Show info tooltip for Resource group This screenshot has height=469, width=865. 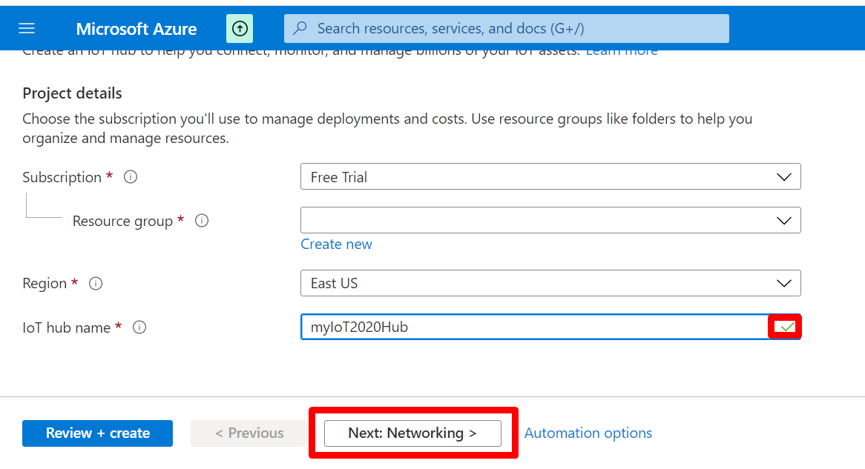pyautogui.click(x=202, y=221)
